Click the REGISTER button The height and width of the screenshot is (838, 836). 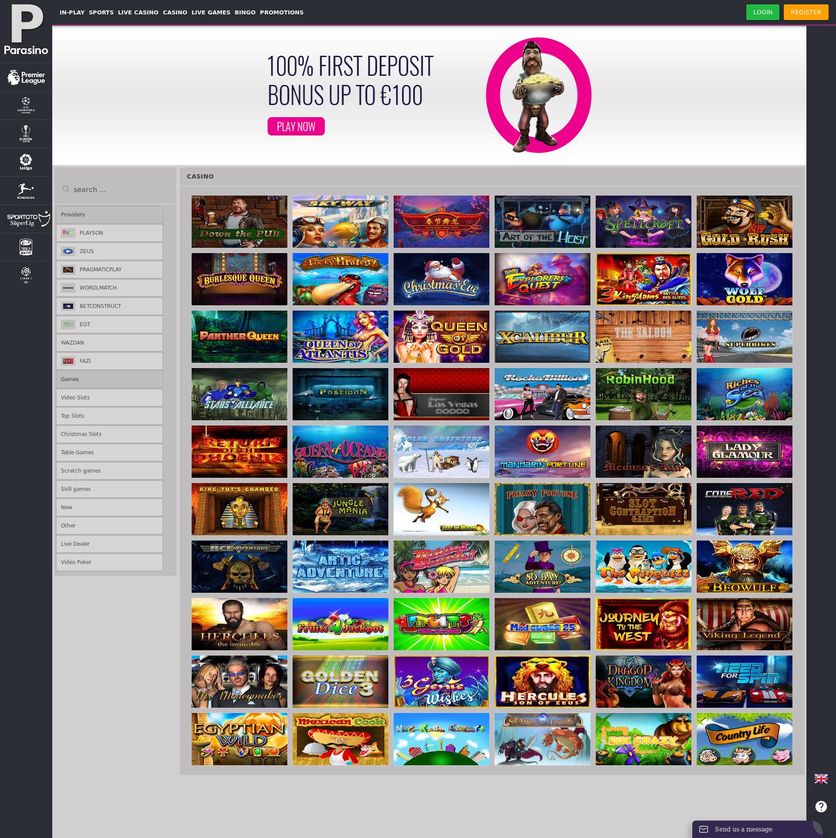click(806, 12)
